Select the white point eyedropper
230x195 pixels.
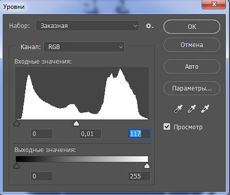205,109
